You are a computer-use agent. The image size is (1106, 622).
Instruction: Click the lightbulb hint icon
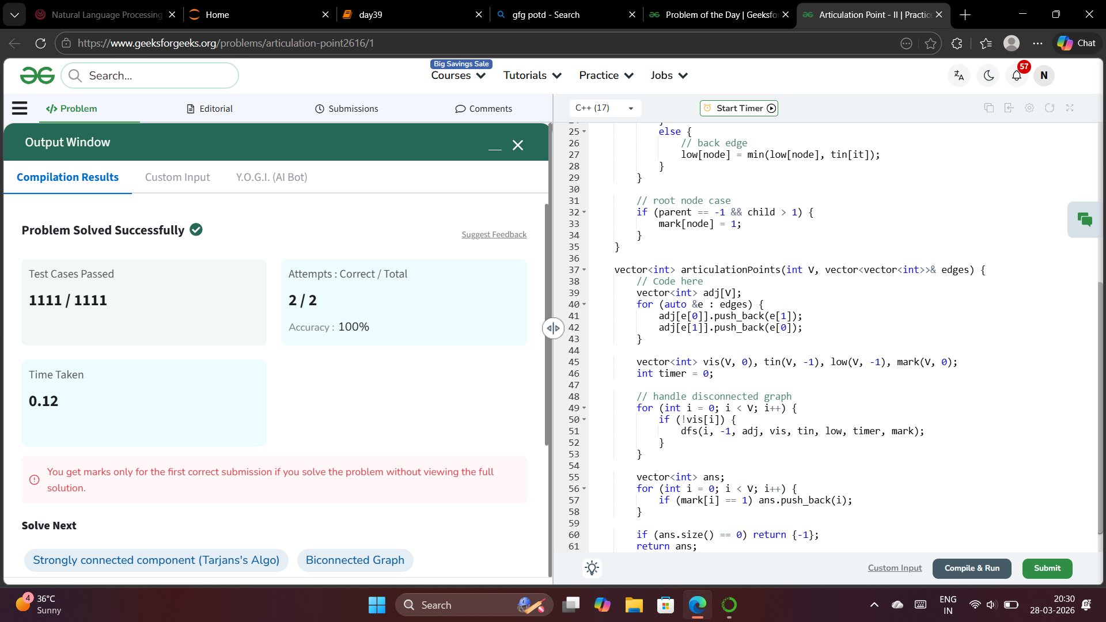pos(592,568)
